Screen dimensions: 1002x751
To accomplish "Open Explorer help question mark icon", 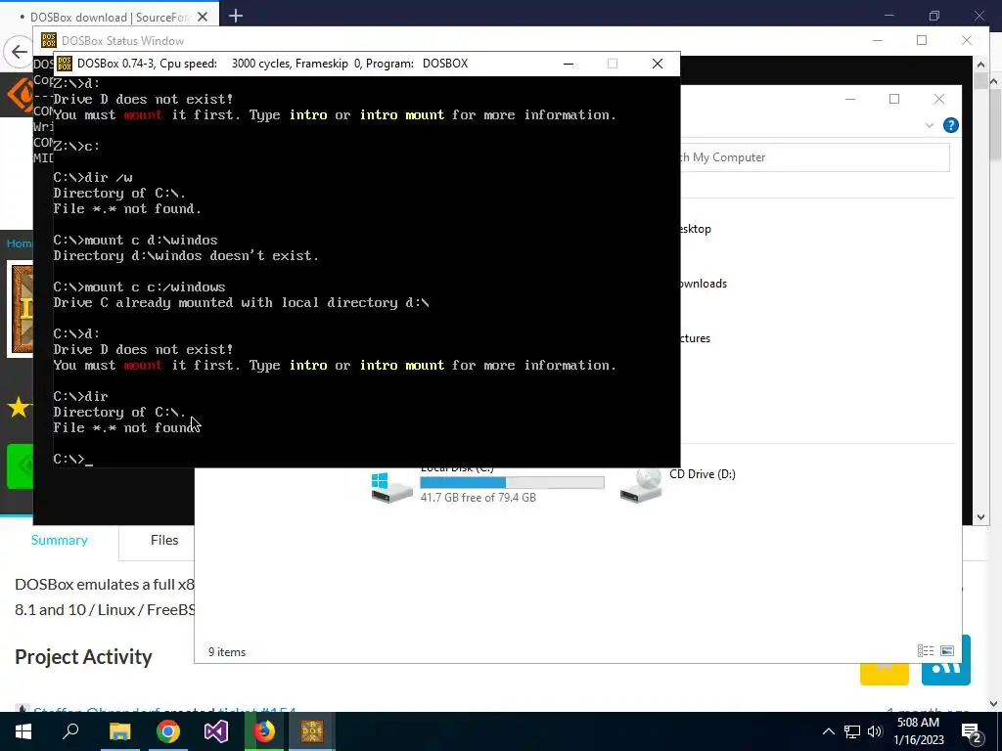I will (x=950, y=125).
